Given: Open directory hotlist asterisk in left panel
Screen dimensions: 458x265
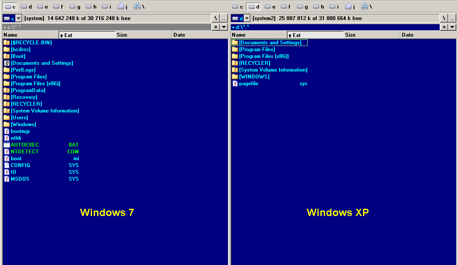Looking at the screenshot, I should click(216, 27).
